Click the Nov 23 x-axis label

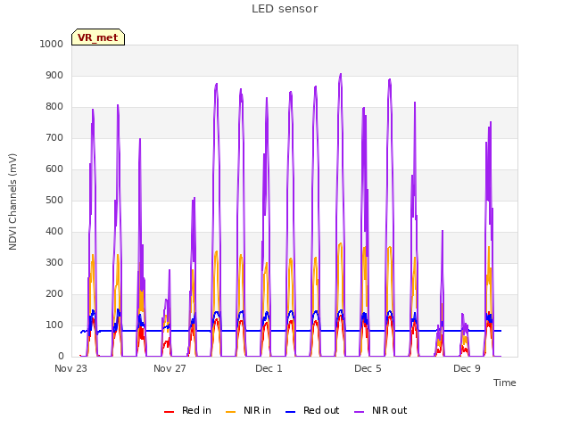(71, 368)
